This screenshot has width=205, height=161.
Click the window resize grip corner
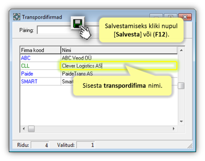pyautogui.click(x=190, y=145)
